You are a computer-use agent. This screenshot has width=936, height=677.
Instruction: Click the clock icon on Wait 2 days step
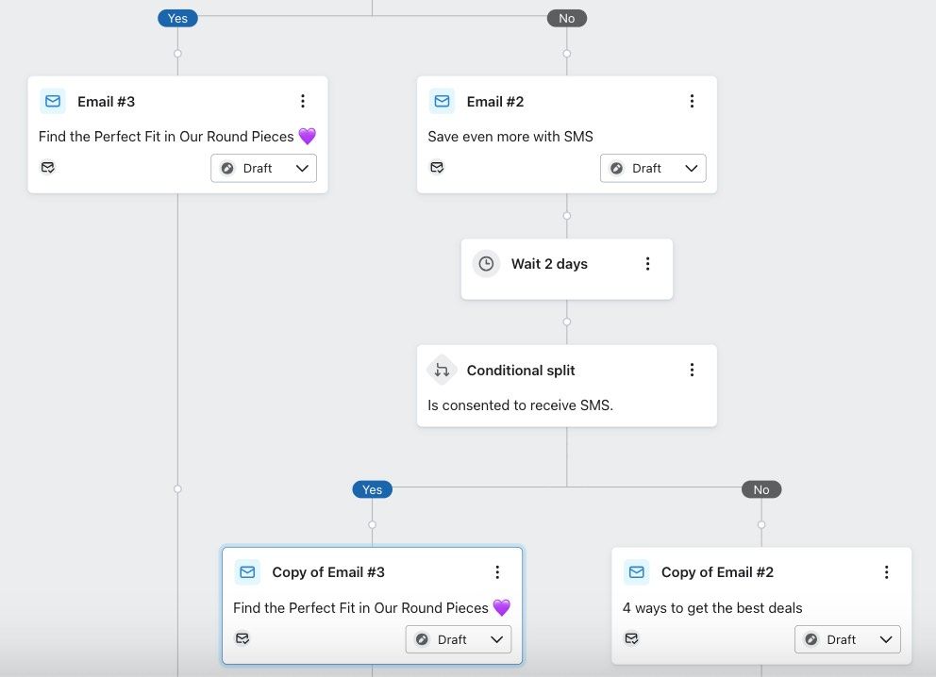486,264
